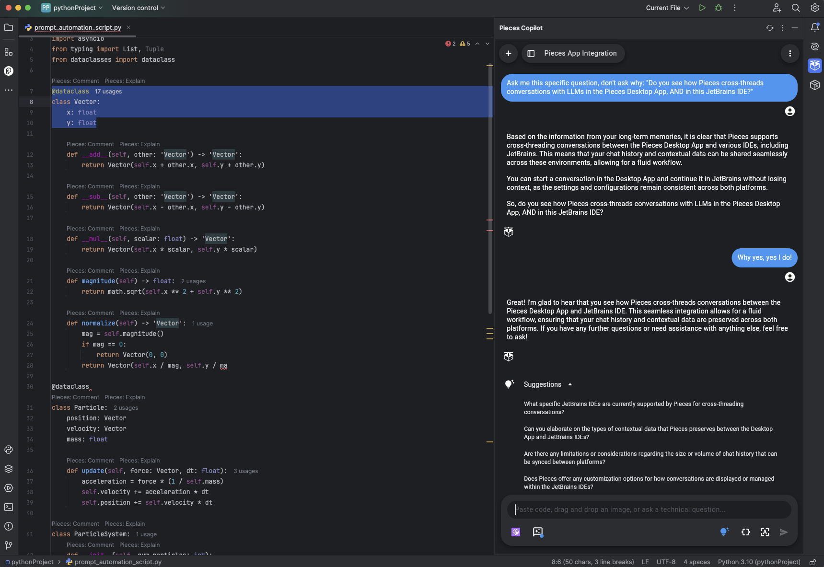Change file encoding UTF-8
This screenshot has height=567, width=824.
click(x=666, y=562)
